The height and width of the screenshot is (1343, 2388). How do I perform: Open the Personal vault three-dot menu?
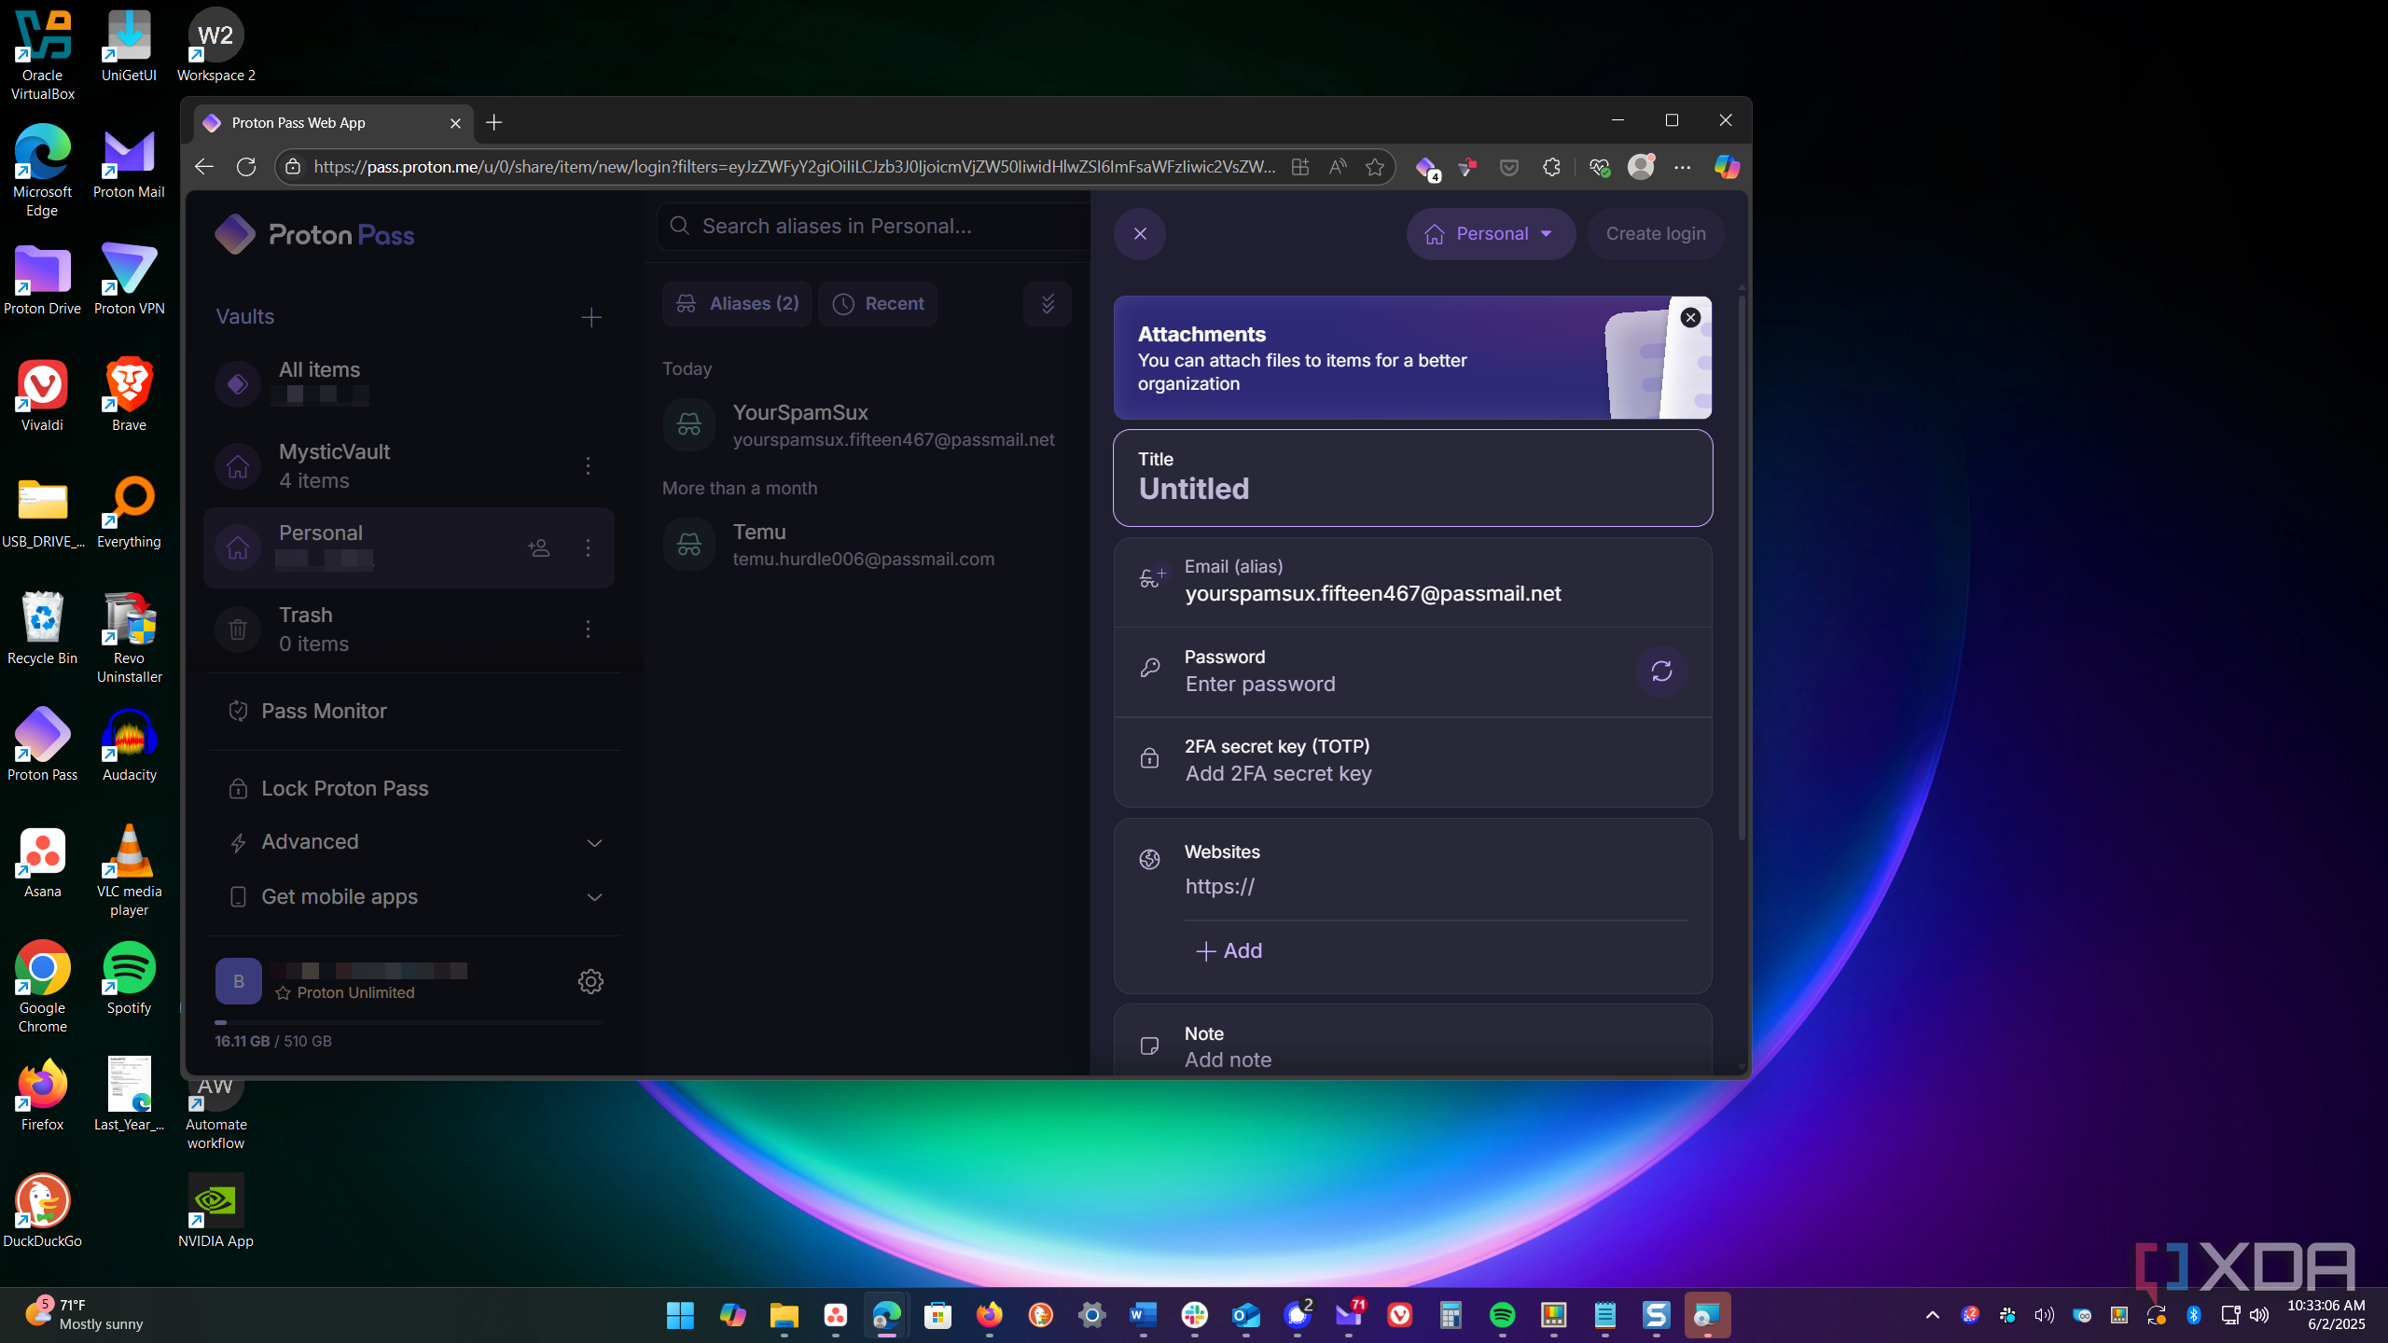[588, 547]
